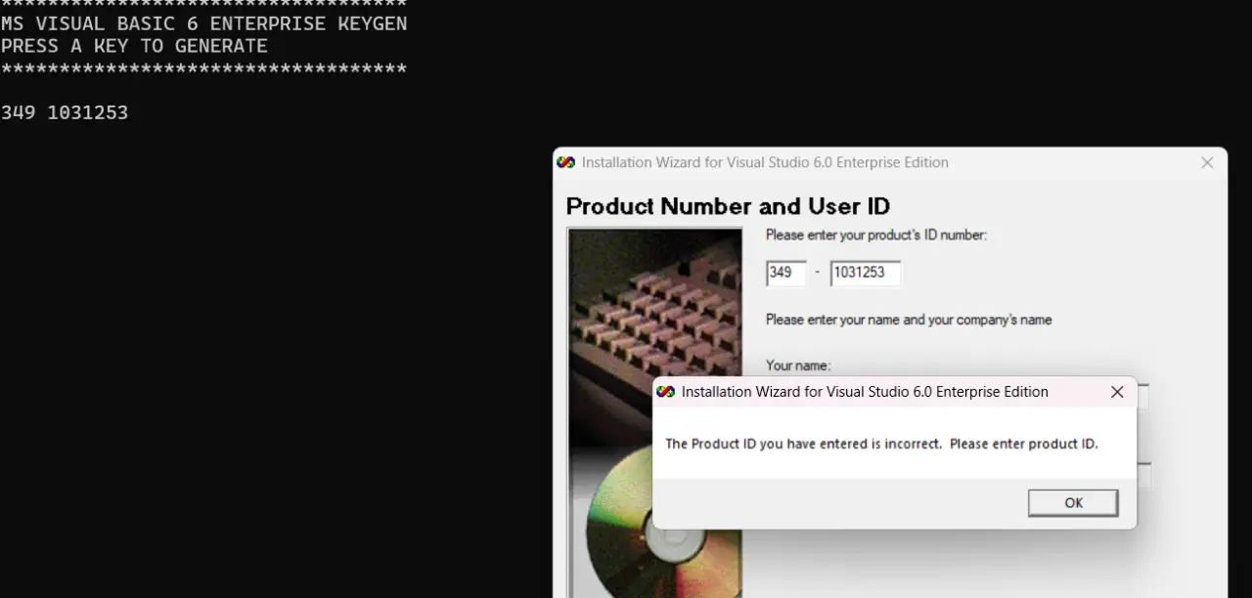Screen dimensions: 1252x598
Task: Click the 'Product Number and User ID' heading
Action: (728, 206)
